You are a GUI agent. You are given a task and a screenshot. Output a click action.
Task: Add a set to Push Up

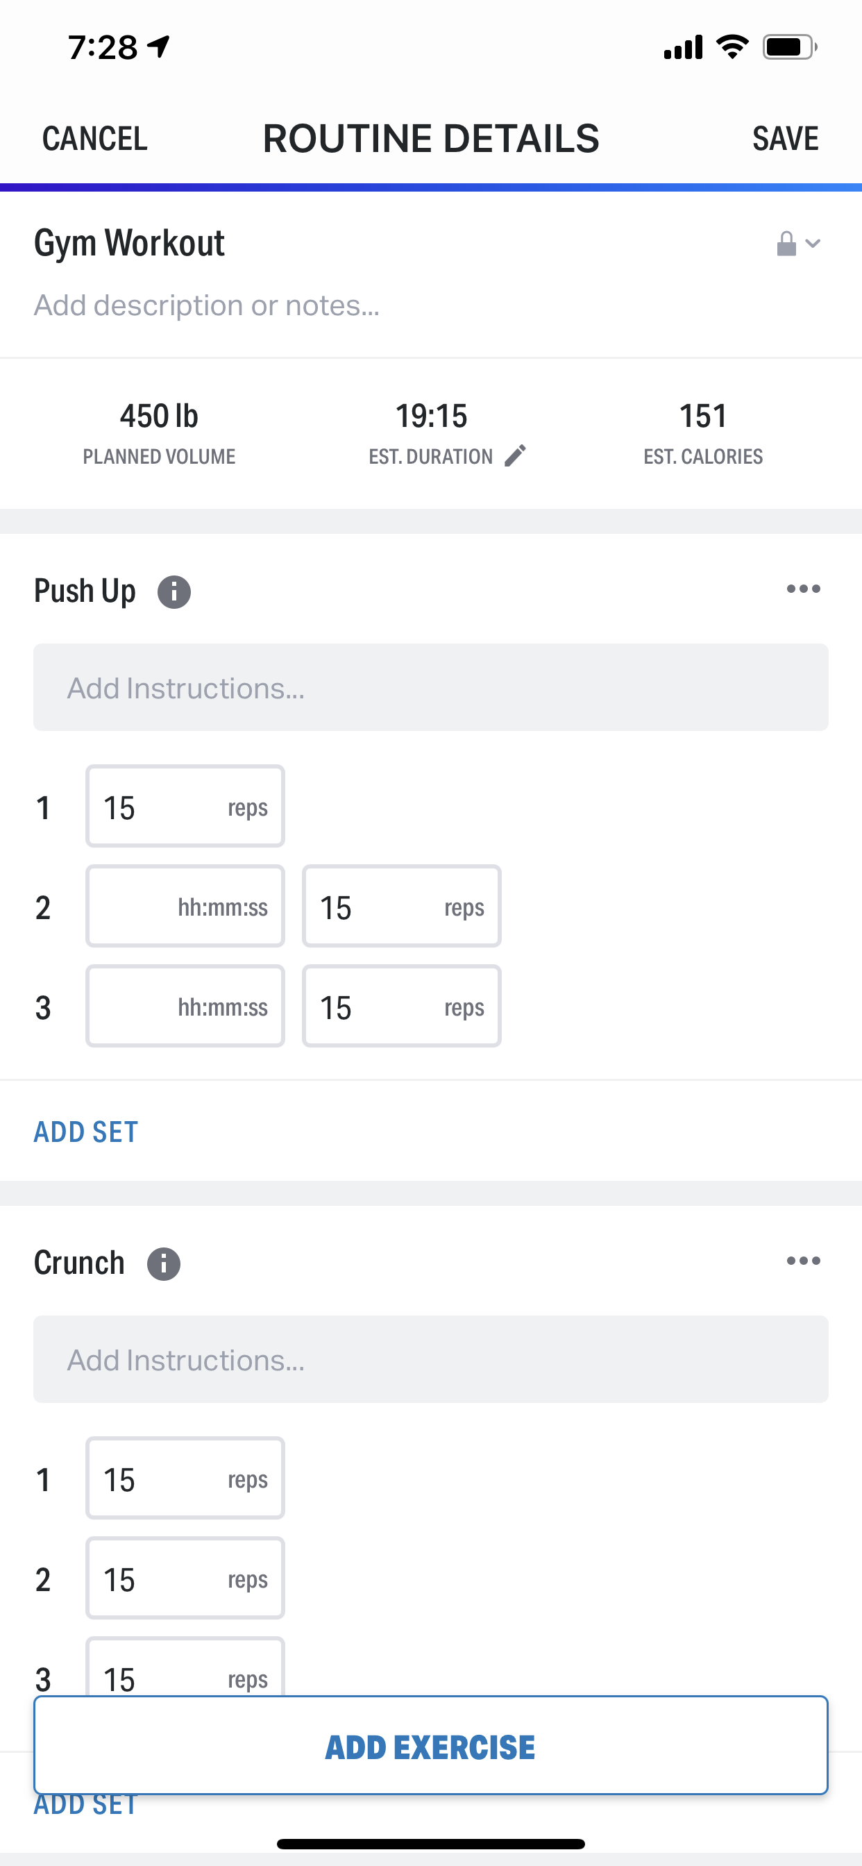click(x=86, y=1132)
